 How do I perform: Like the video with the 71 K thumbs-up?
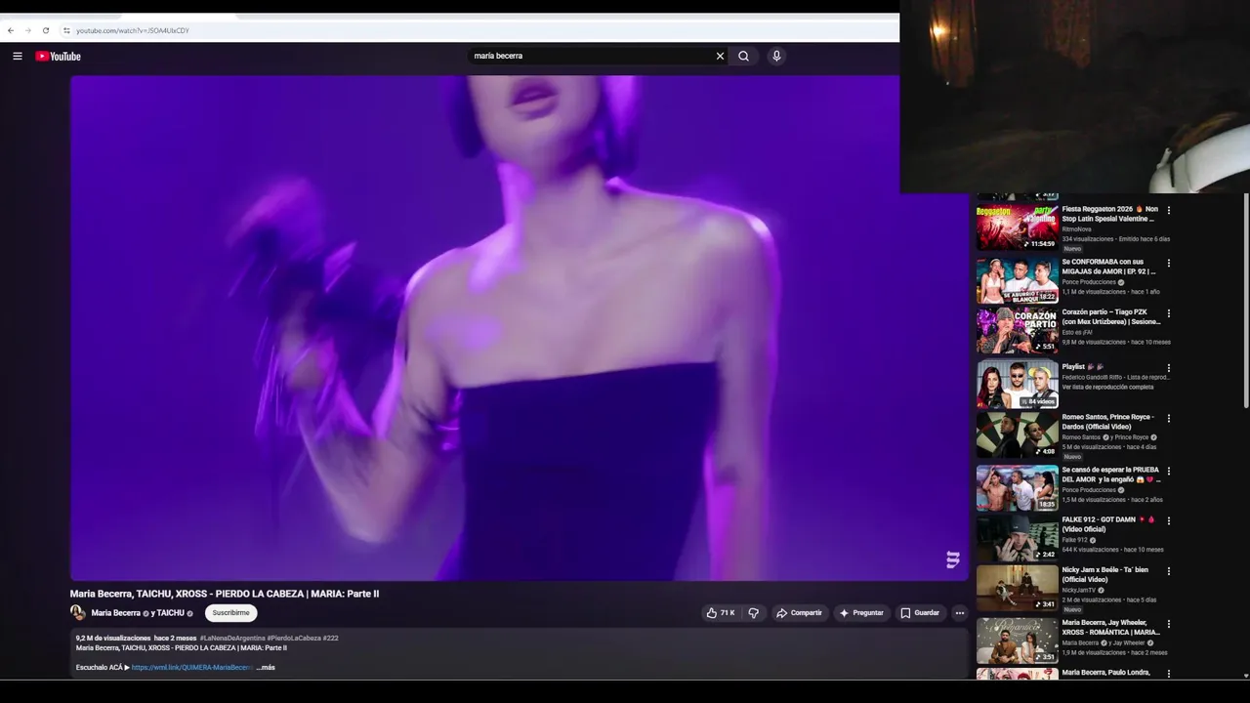(721, 613)
